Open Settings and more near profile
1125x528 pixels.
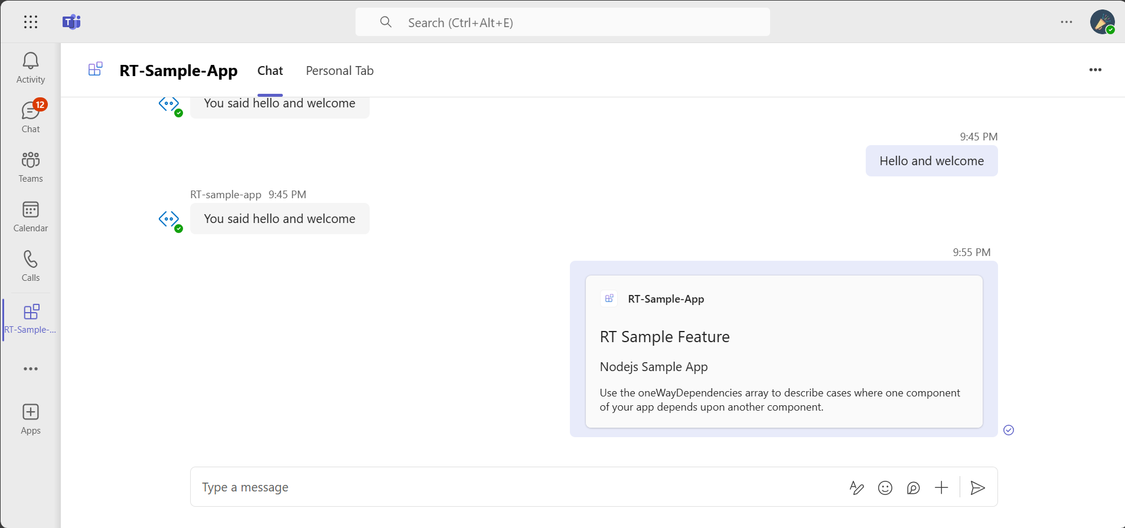[1066, 22]
